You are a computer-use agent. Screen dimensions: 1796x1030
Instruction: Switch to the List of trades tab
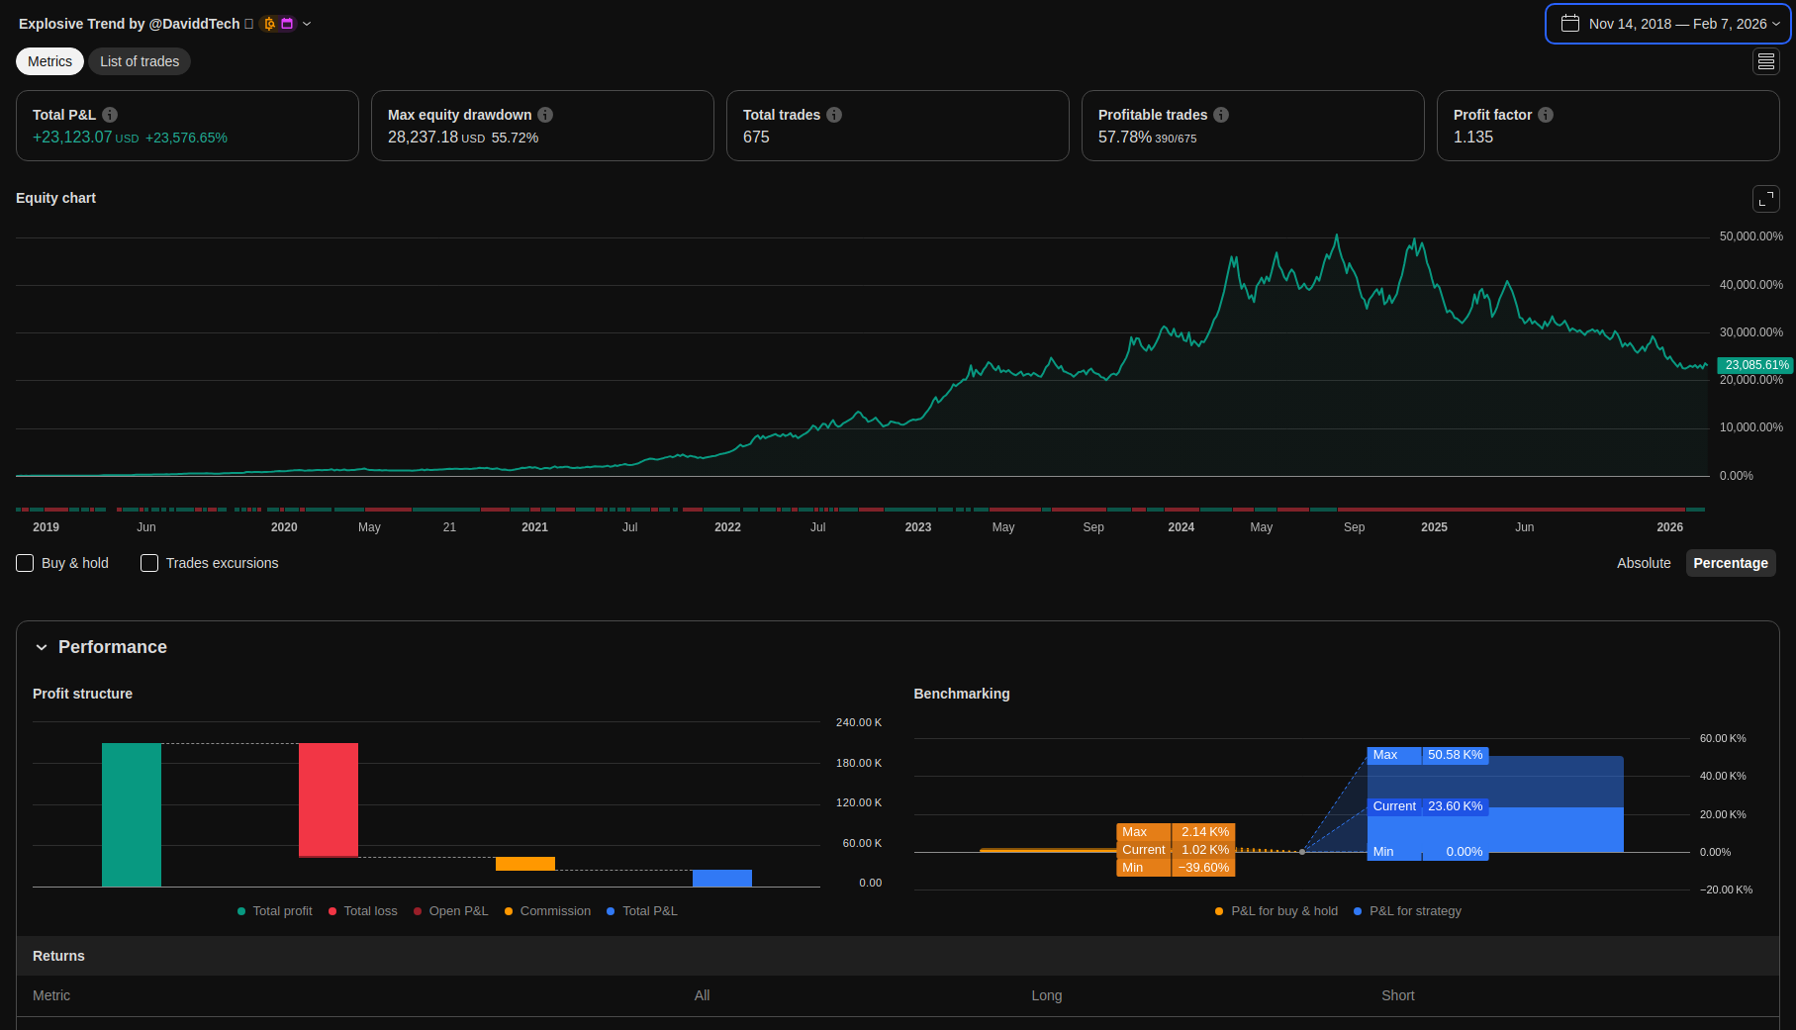[140, 61]
